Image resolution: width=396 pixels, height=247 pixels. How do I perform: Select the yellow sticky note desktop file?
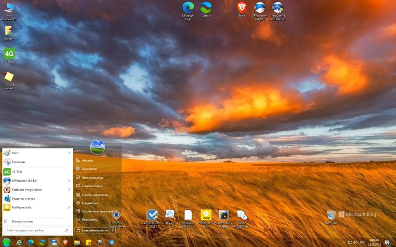click(x=9, y=81)
